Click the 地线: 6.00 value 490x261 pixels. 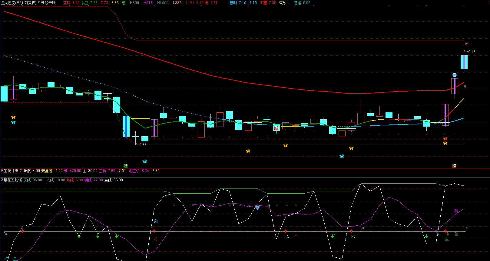75,180
